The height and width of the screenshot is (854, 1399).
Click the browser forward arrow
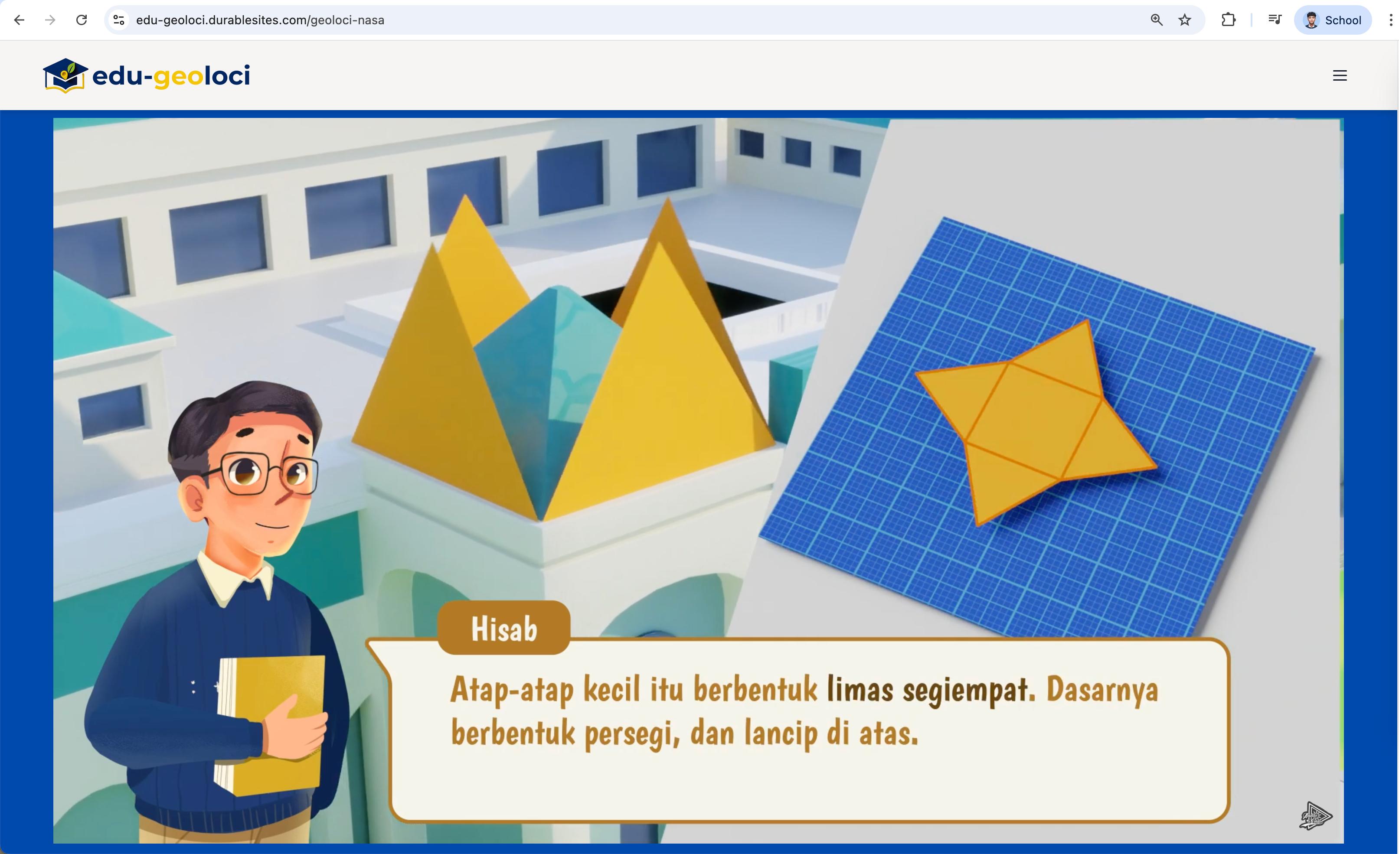(51, 20)
